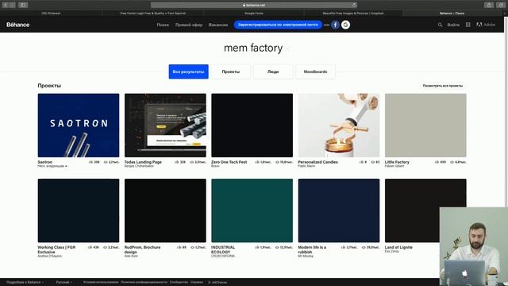
Task: Select the 'Все результаты' tab
Action: pos(189,71)
